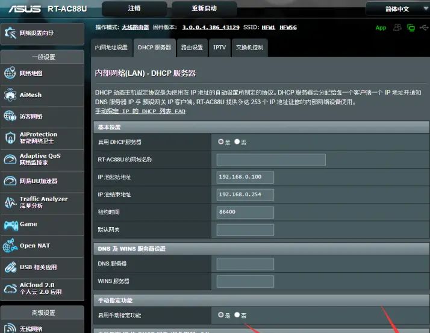The width and height of the screenshot is (430, 333).
Task: Click the DNS 及 WINS 服务器设置 header
Action: point(261,249)
